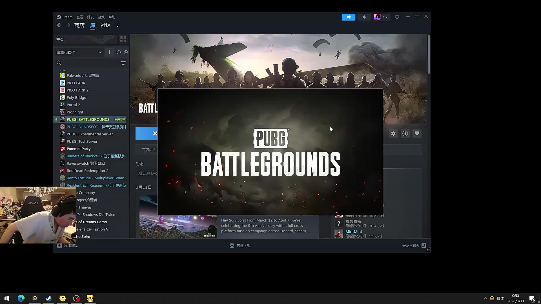
Task: Show game info icon
Action: pyautogui.click(x=405, y=134)
